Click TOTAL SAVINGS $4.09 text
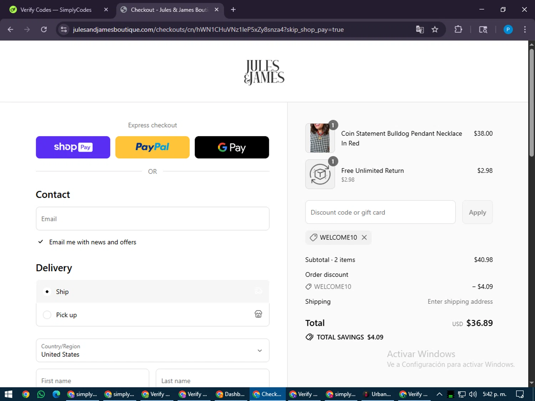The height and width of the screenshot is (401, 535). coord(350,337)
